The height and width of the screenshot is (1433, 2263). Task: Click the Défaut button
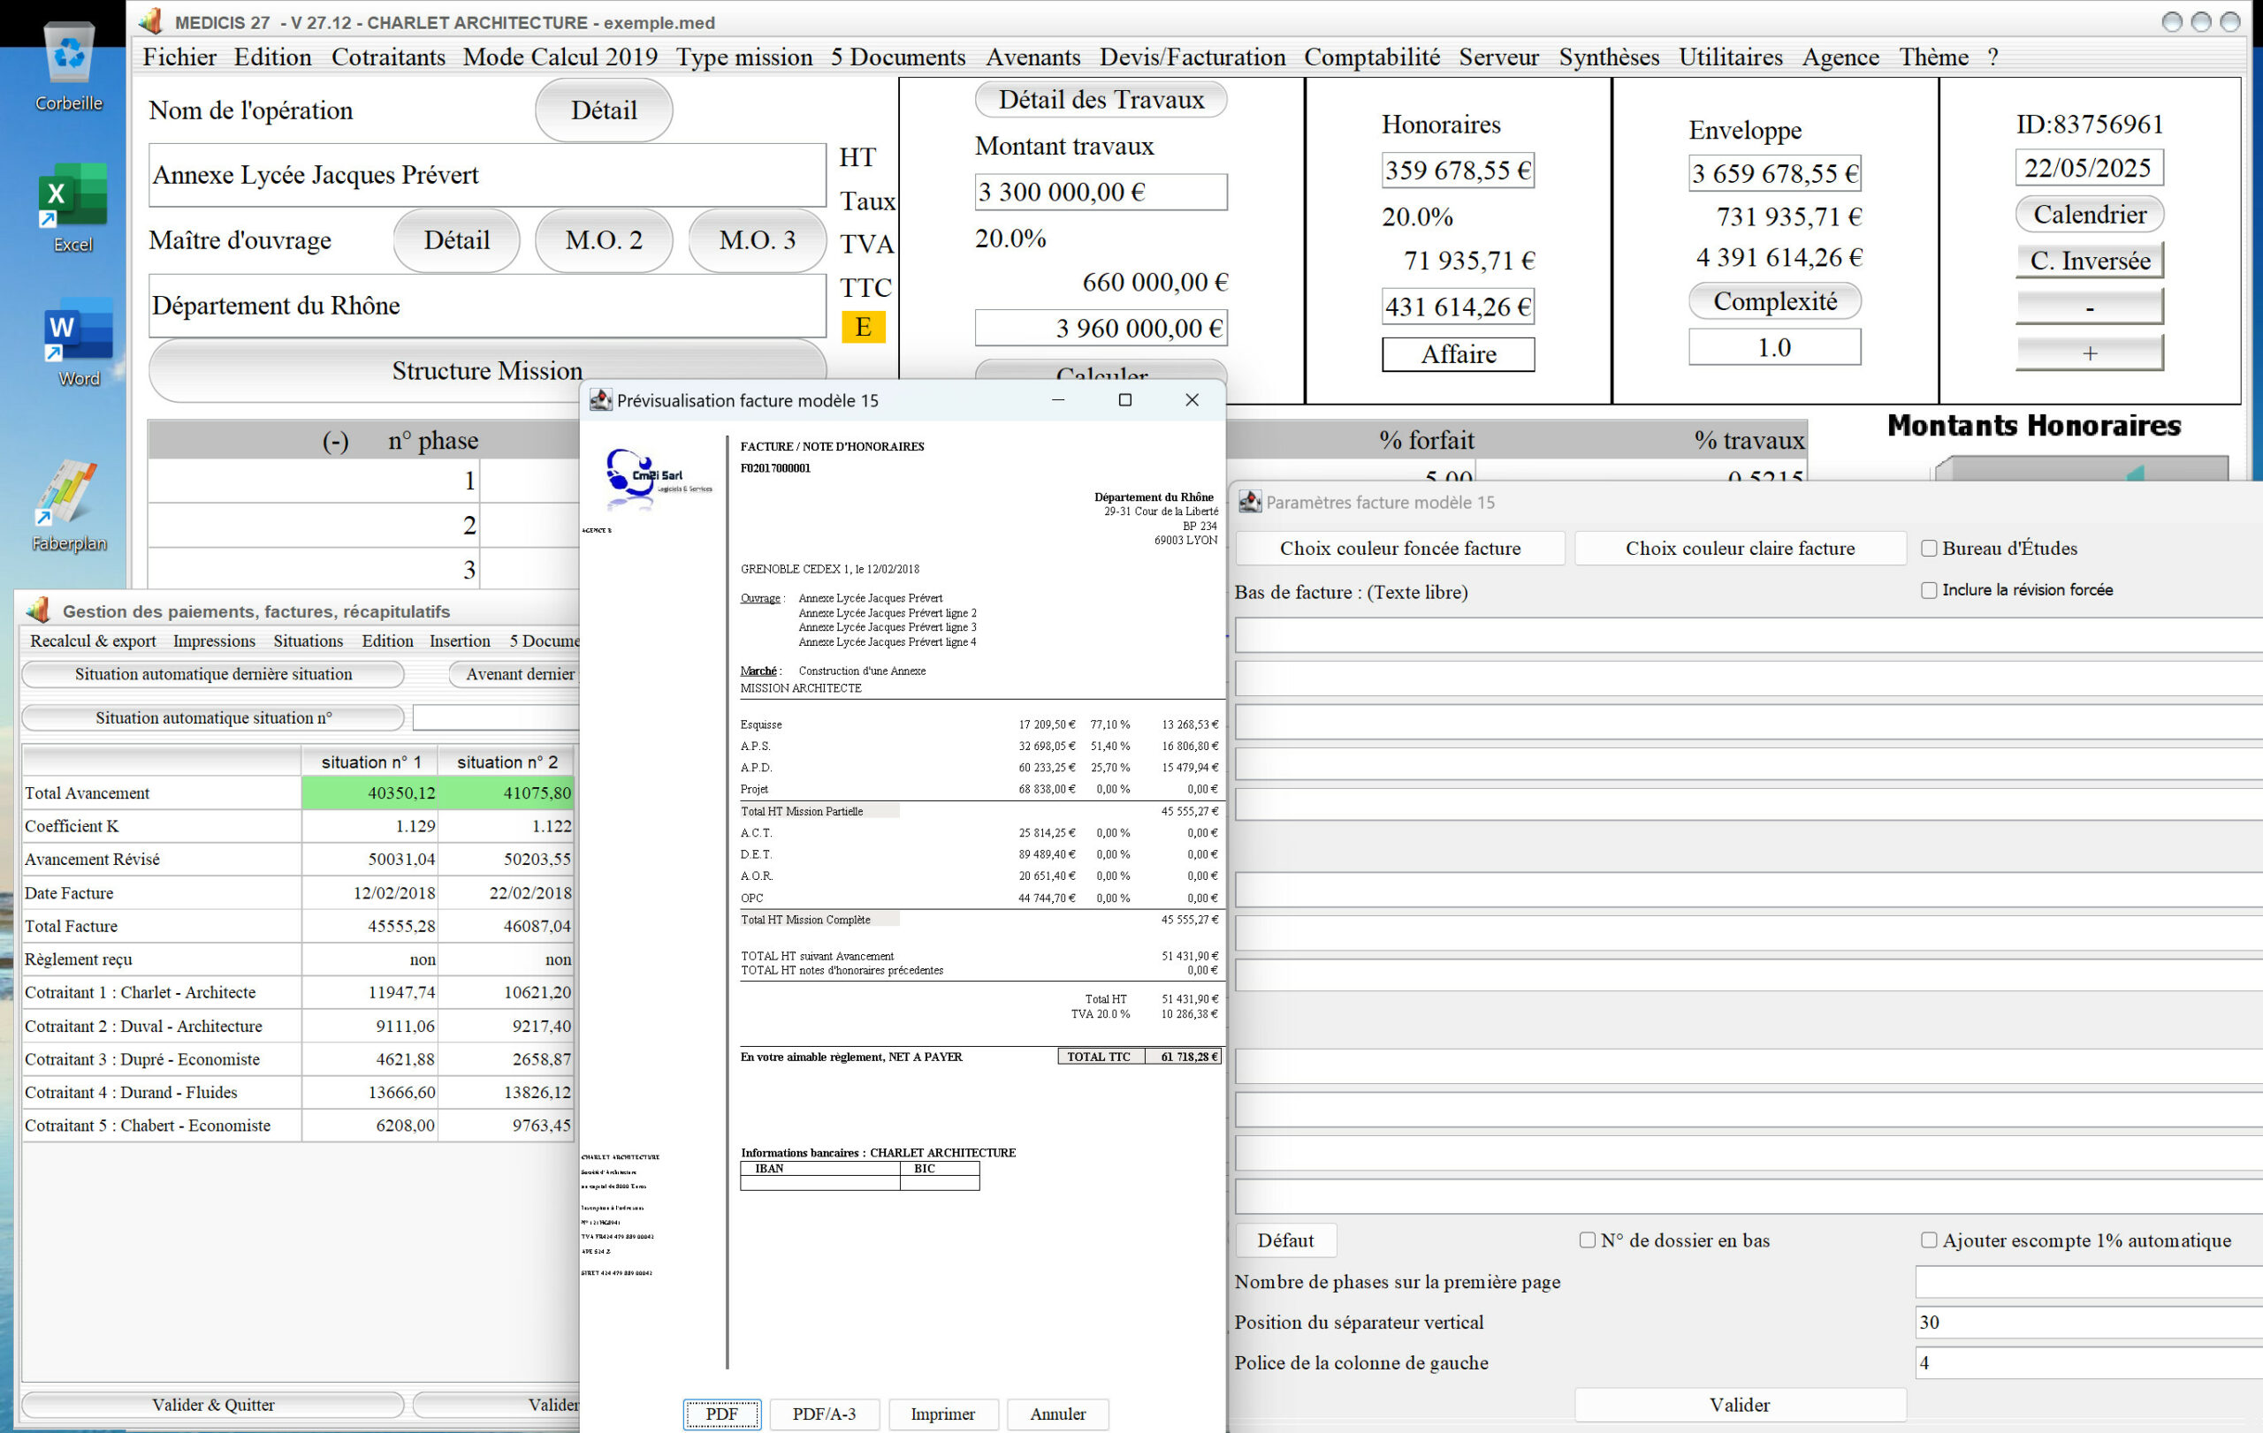point(1284,1240)
